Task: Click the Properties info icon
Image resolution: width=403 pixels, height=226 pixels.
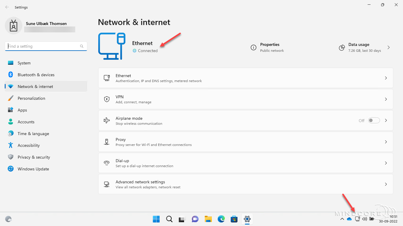Action: 253,47
